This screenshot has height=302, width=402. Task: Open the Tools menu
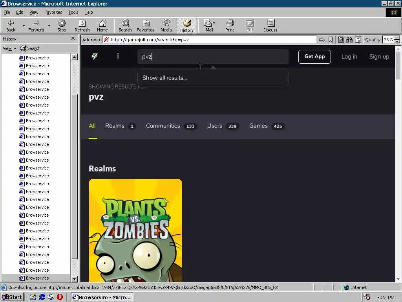coord(73,12)
